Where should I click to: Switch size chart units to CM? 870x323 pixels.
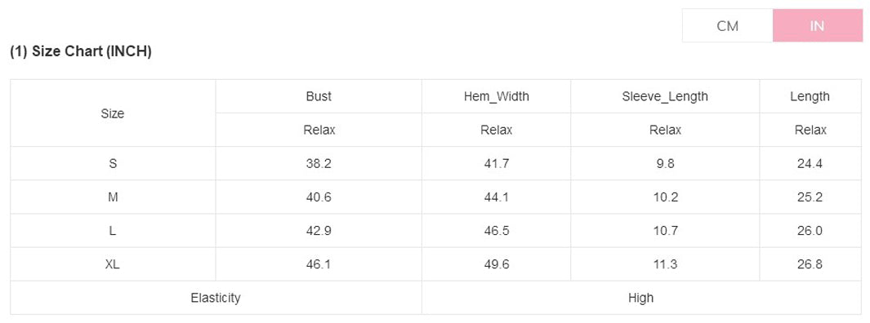[x=727, y=25]
